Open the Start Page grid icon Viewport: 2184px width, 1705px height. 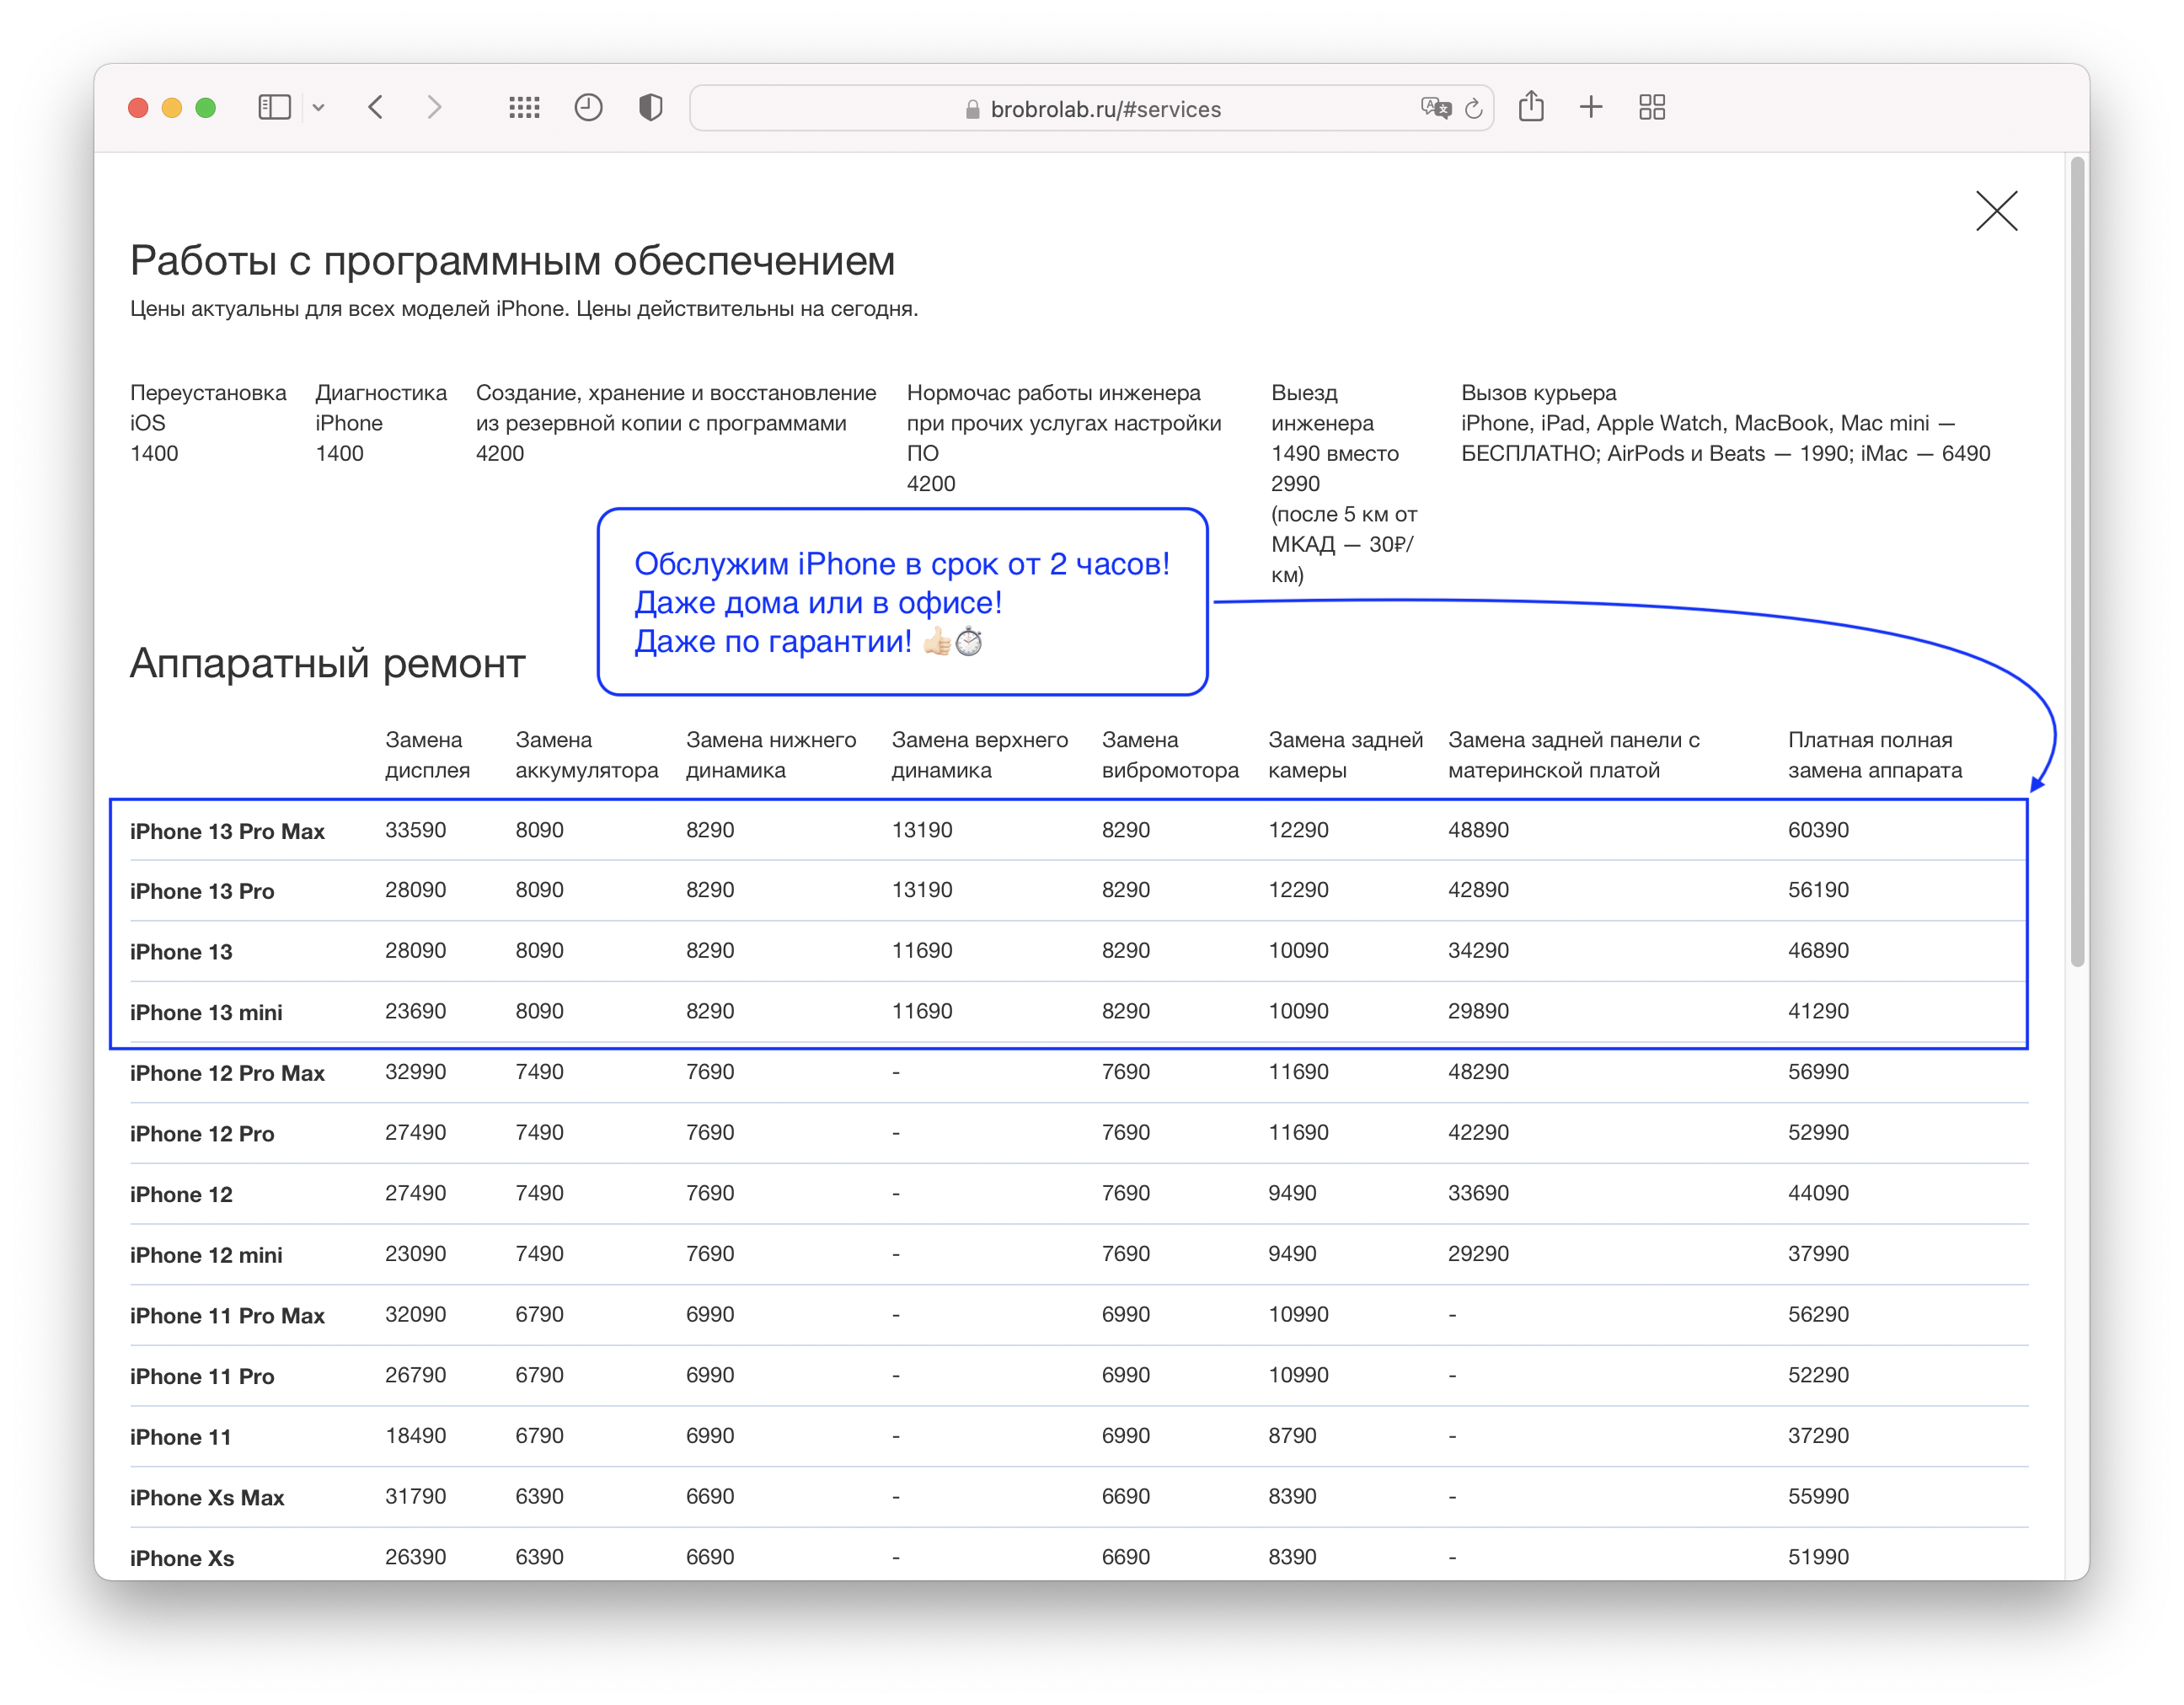pyautogui.click(x=524, y=107)
